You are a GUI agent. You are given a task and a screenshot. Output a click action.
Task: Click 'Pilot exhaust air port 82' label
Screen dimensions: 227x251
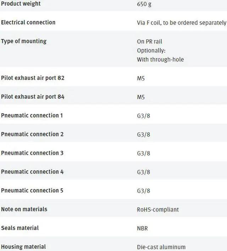point(33,78)
